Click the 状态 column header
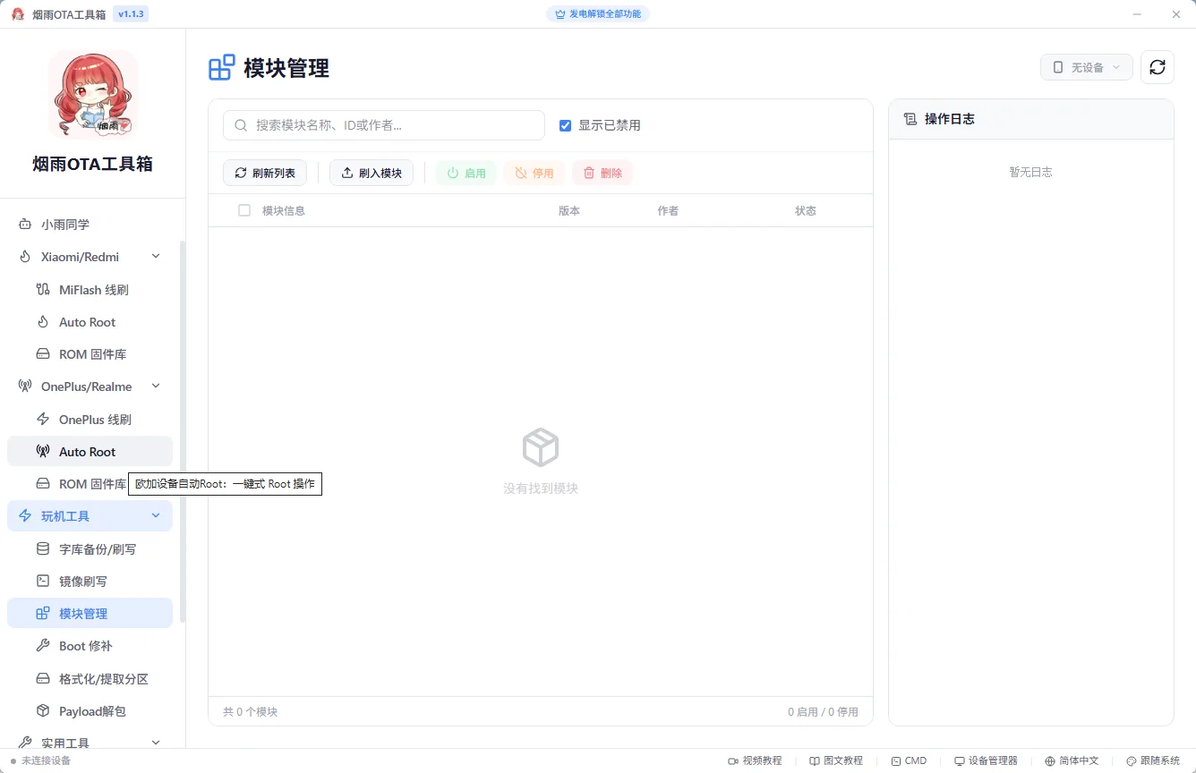Image resolution: width=1196 pixels, height=773 pixels. [x=806, y=211]
